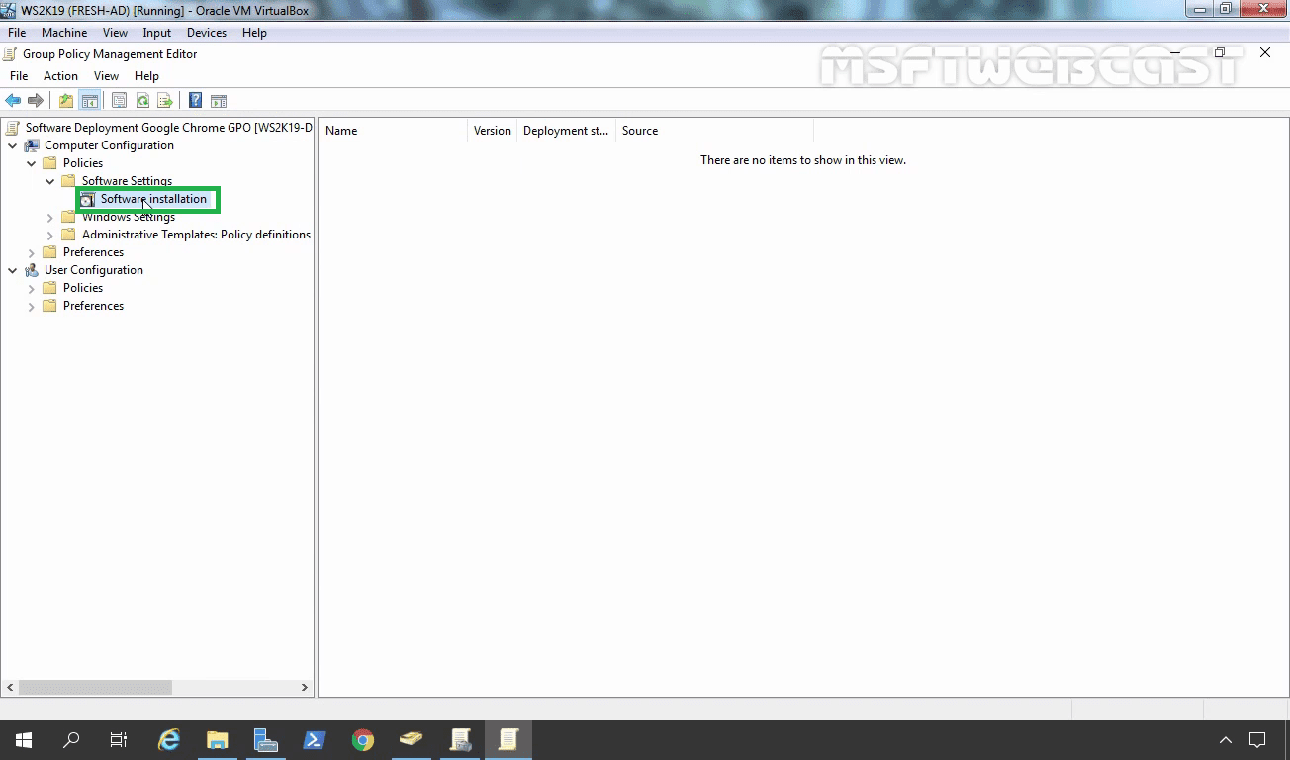The height and width of the screenshot is (760, 1290).
Task: Expand Administrative Templates: Policy definitions node
Action: pos(50,235)
